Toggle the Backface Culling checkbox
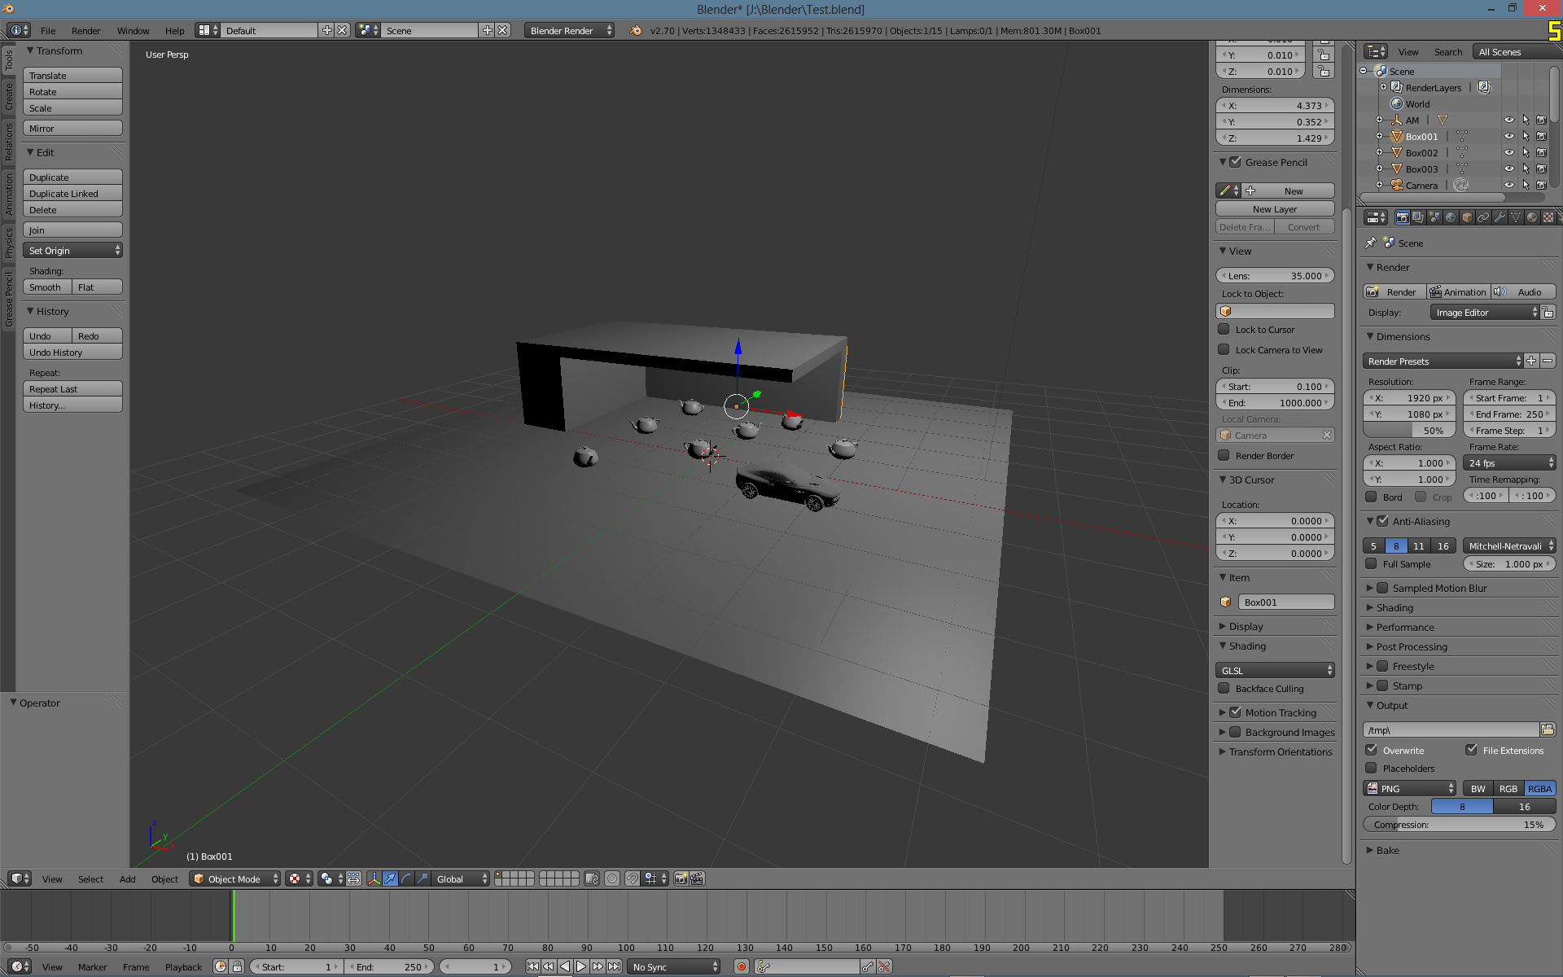The height and width of the screenshot is (977, 1563). pyautogui.click(x=1224, y=689)
